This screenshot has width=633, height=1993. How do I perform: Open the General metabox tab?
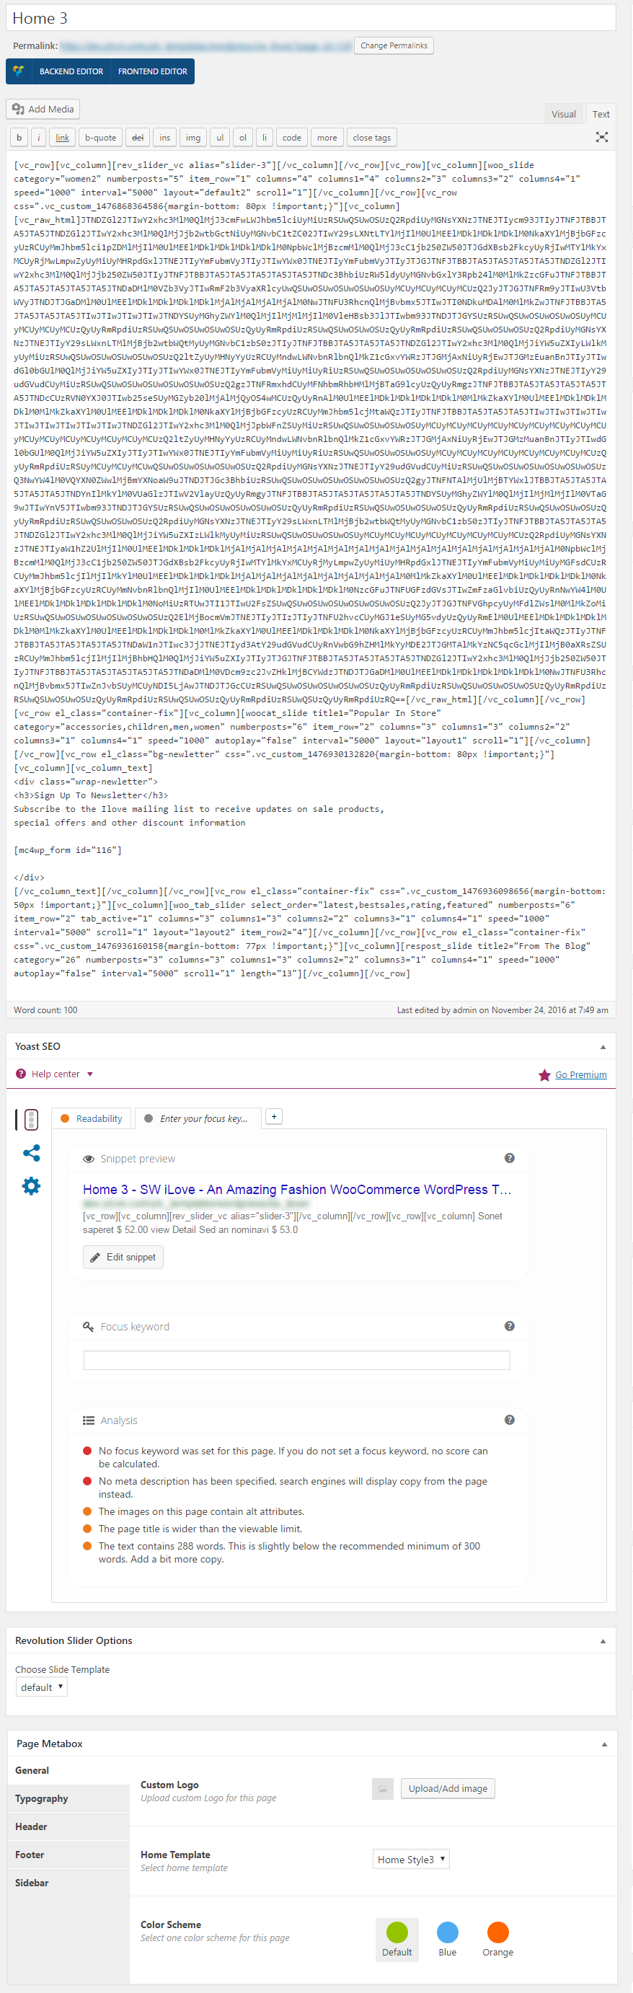click(x=69, y=1770)
